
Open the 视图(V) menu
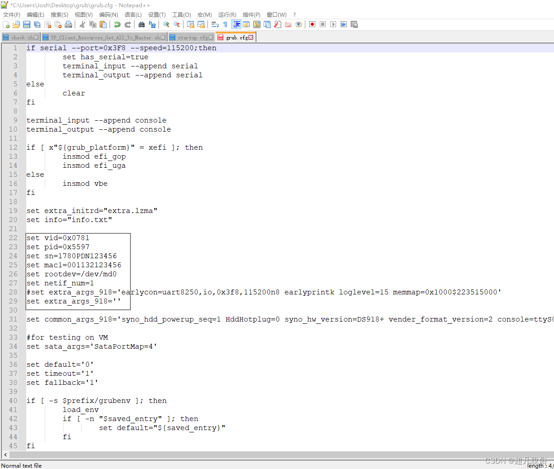coord(84,15)
